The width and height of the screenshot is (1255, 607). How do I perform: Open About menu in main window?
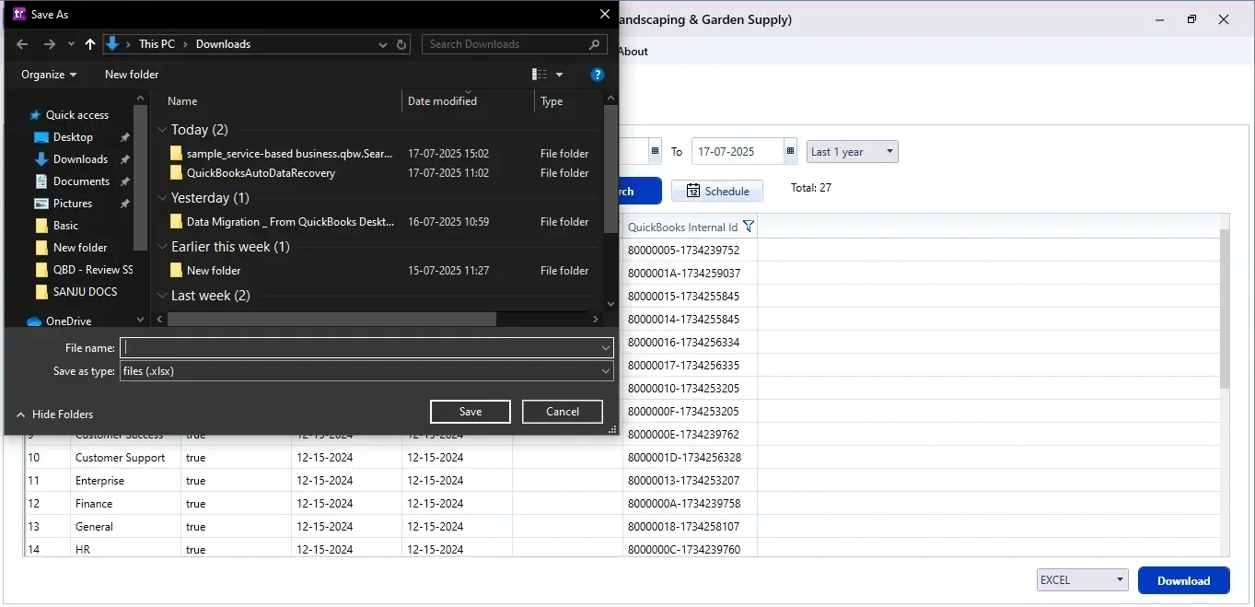coord(633,52)
